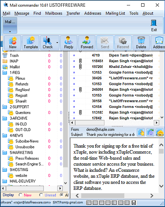Open the Trash folder
This screenshot has height=207, width=165.
pos(14,55)
